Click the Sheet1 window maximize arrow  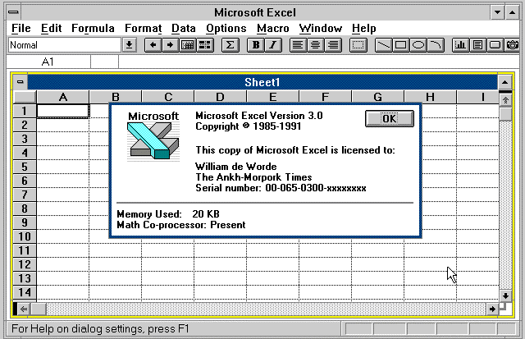coord(505,82)
